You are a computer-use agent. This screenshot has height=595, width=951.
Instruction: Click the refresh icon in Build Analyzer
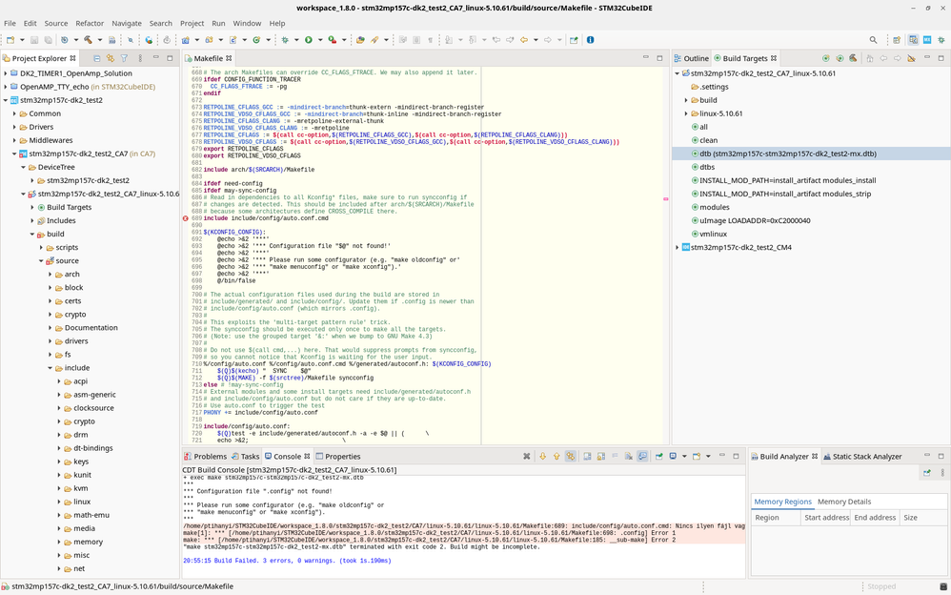point(927,472)
